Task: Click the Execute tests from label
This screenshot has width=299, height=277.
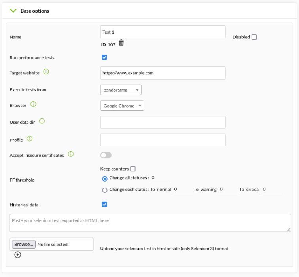Action: (28, 90)
